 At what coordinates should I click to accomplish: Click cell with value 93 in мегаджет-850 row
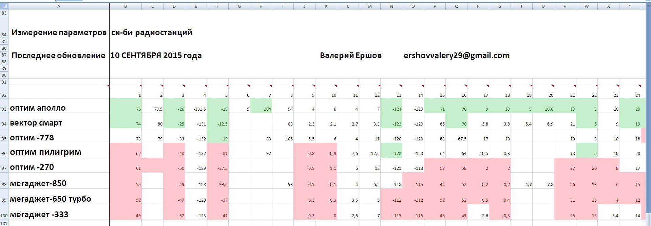pos(283,181)
